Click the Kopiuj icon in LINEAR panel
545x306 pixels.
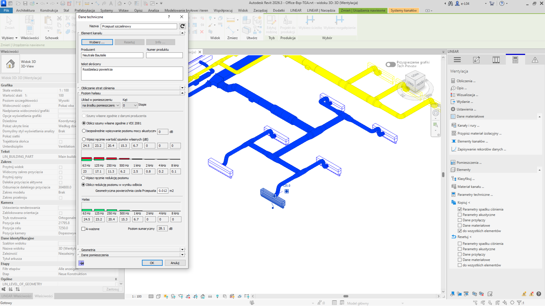[x=454, y=203]
